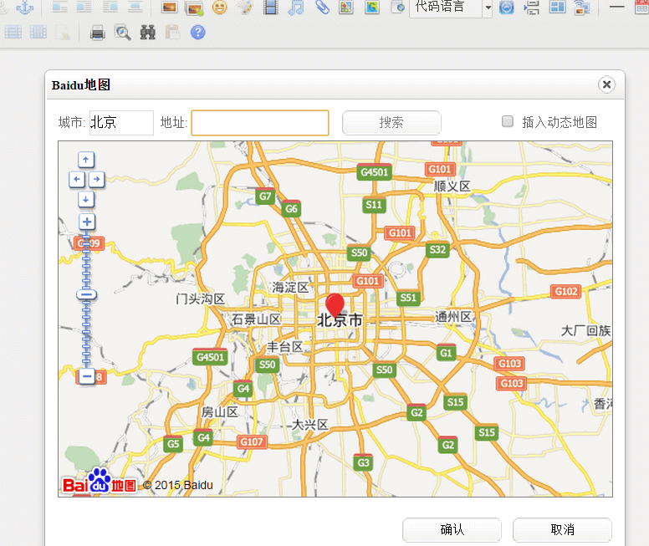Viewport: 649px width, 546px height.
Task: Click the 通州区 label on the map
Action: [x=453, y=317]
